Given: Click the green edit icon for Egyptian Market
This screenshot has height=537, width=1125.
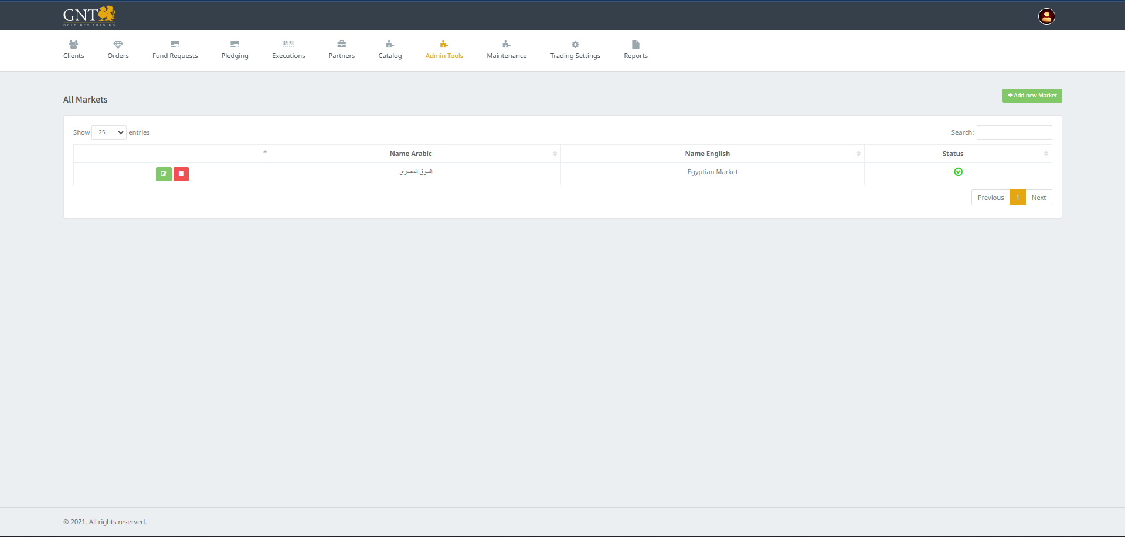Looking at the screenshot, I should (x=164, y=174).
